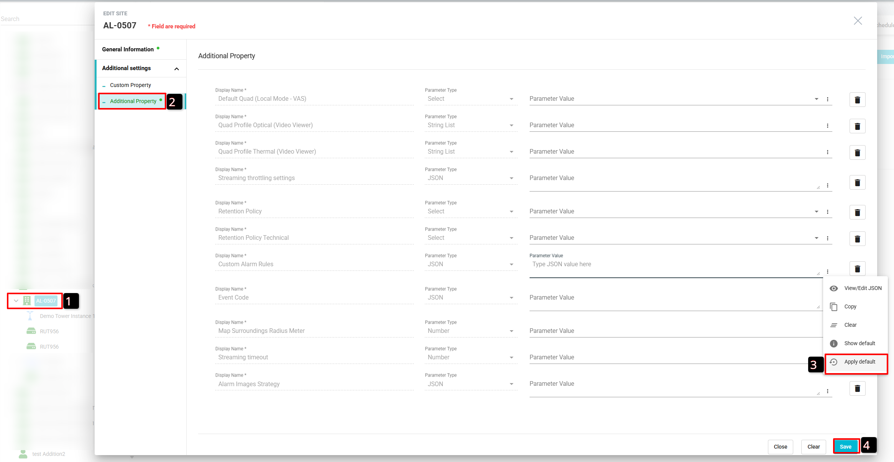
Task: Open Parameter Type dropdown for Streaming timeout
Action: [x=511, y=358]
